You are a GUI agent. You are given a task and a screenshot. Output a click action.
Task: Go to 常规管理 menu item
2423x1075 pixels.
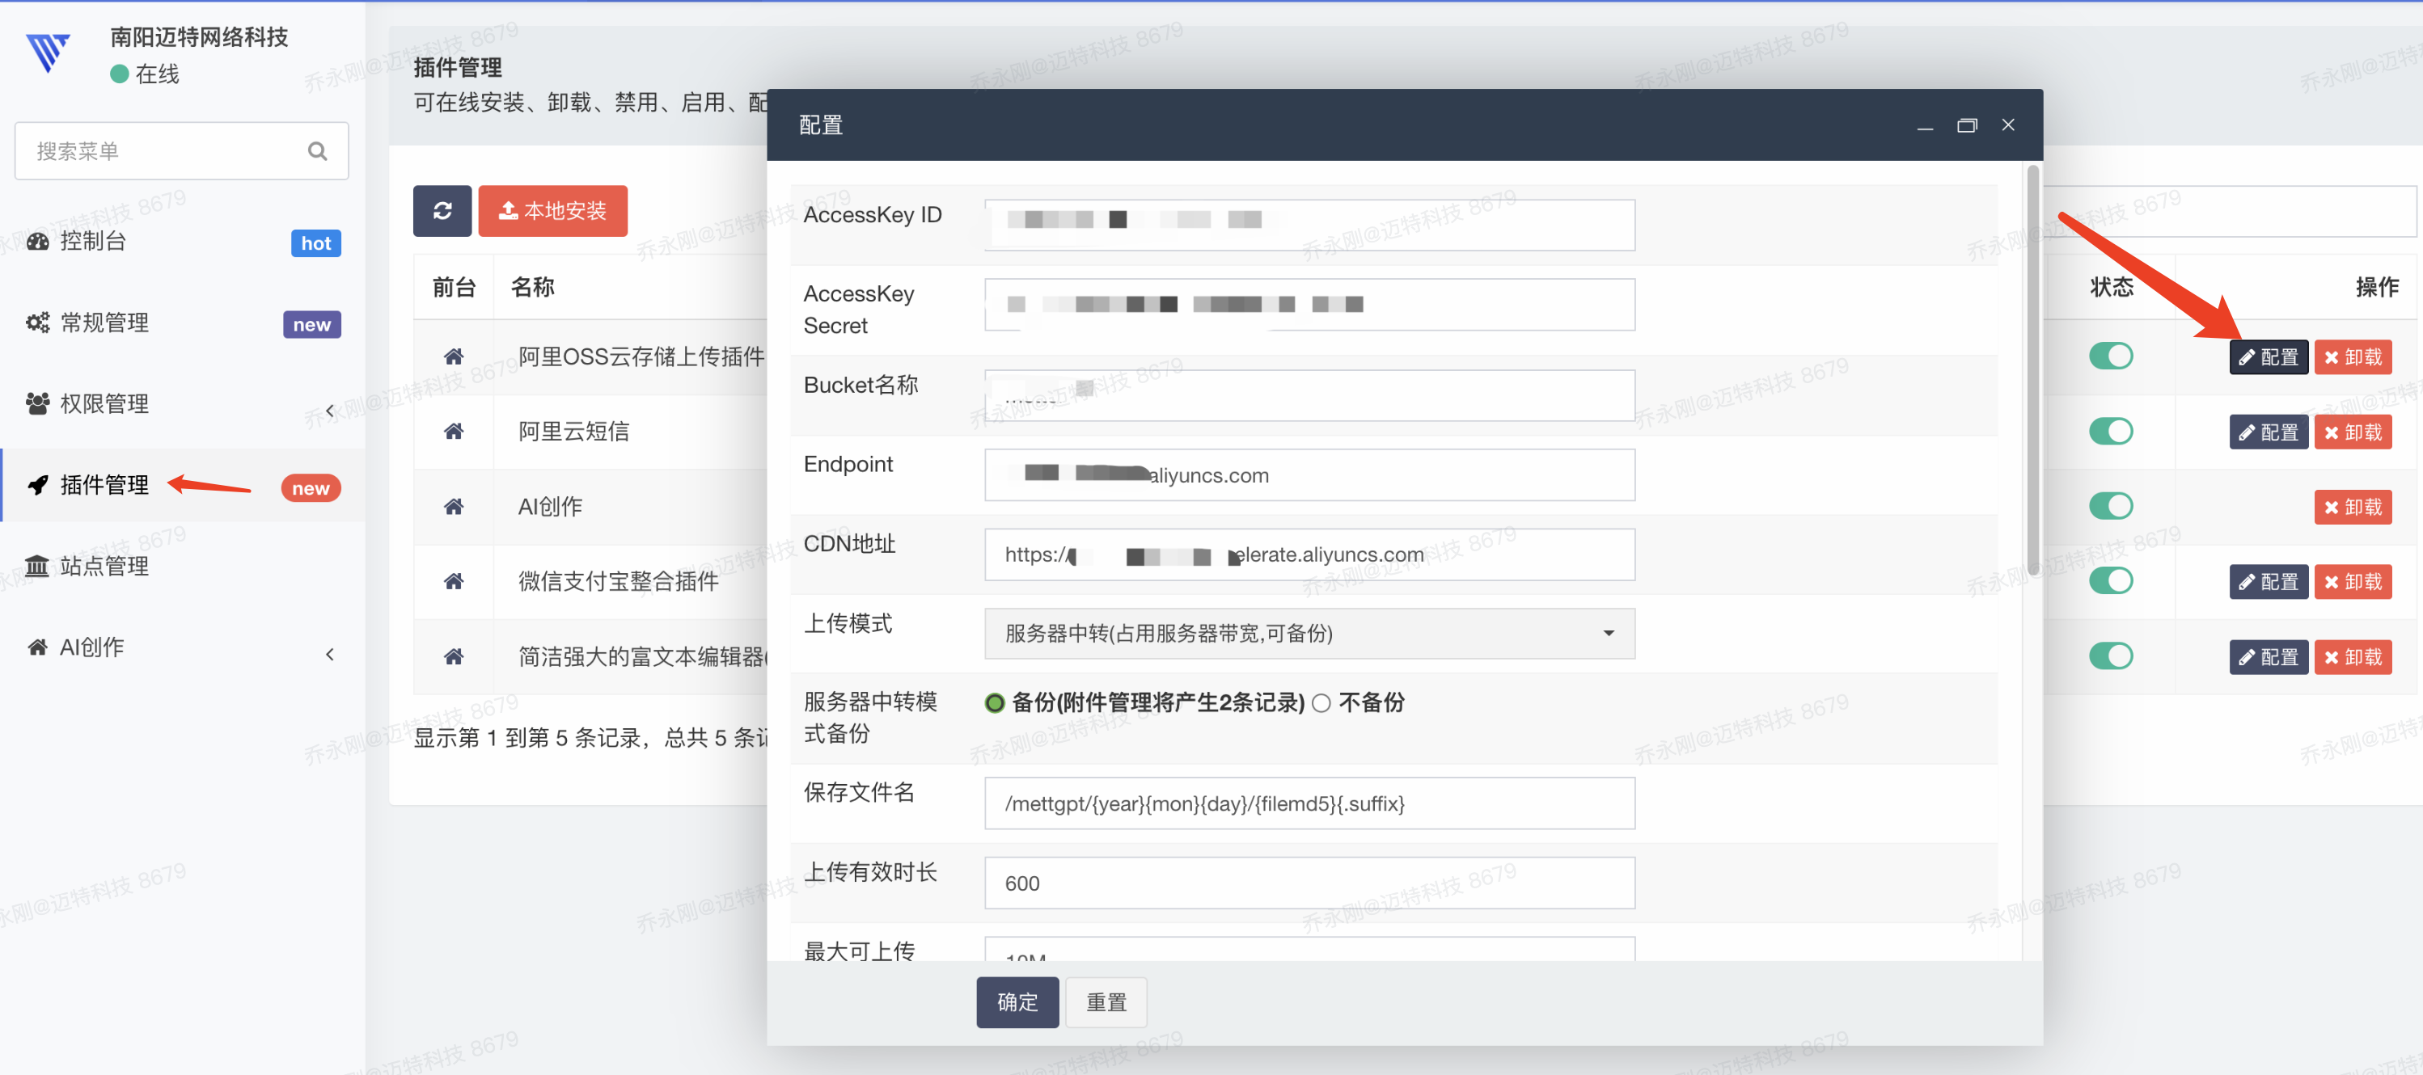[104, 323]
